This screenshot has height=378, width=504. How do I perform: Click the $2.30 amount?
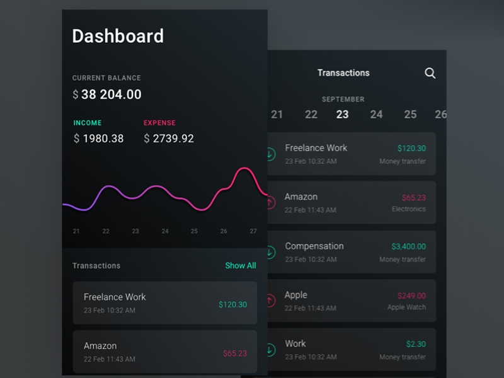416,344
